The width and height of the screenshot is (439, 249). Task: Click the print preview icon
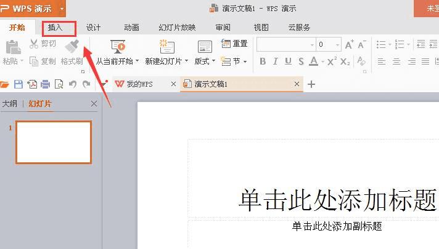click(59, 84)
